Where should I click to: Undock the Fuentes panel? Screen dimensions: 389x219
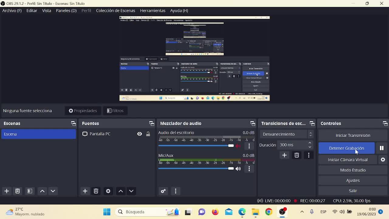[151, 123]
